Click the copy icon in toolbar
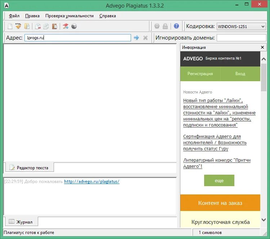The width and height of the screenshot is (270, 239). point(46,26)
